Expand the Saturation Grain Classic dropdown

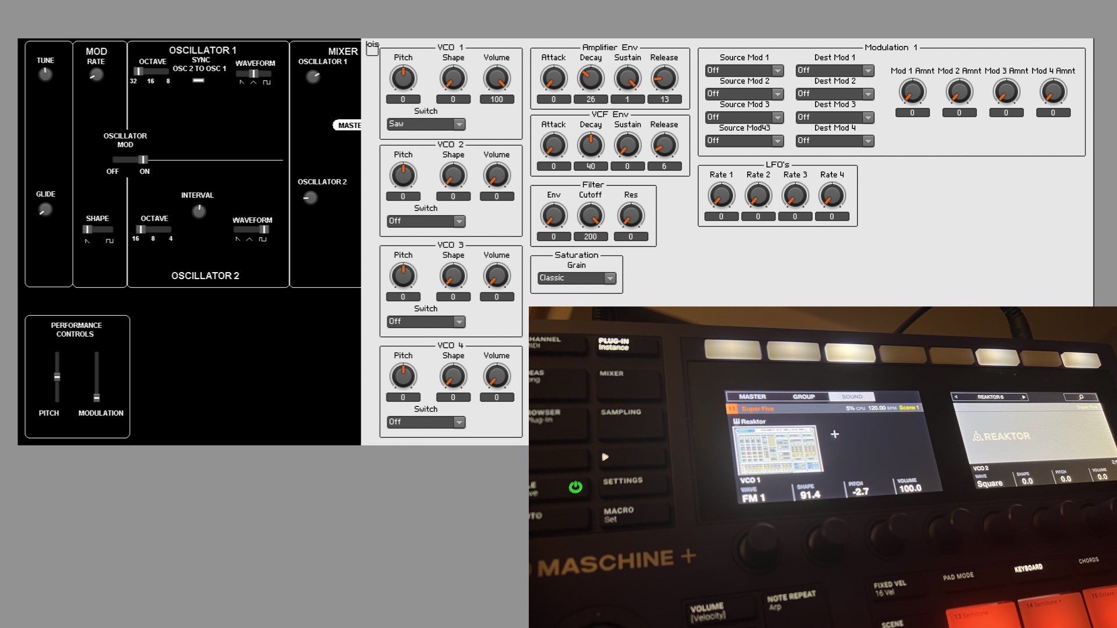577,278
